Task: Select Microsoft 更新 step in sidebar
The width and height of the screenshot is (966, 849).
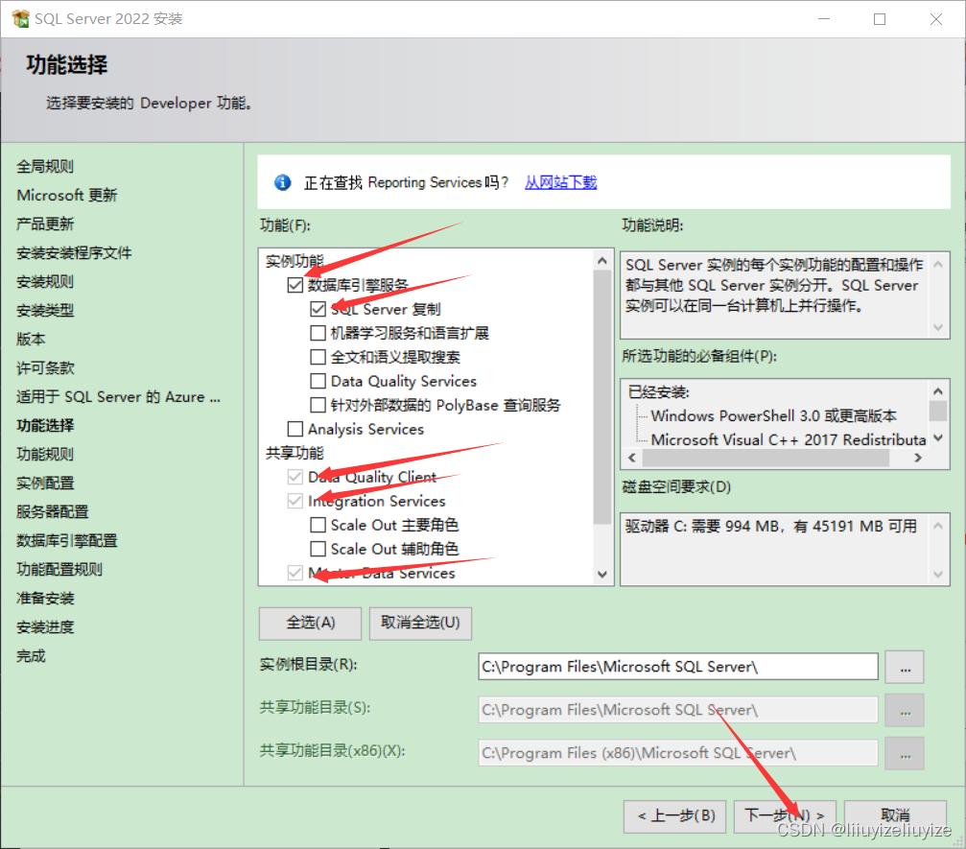Action: tap(66, 196)
